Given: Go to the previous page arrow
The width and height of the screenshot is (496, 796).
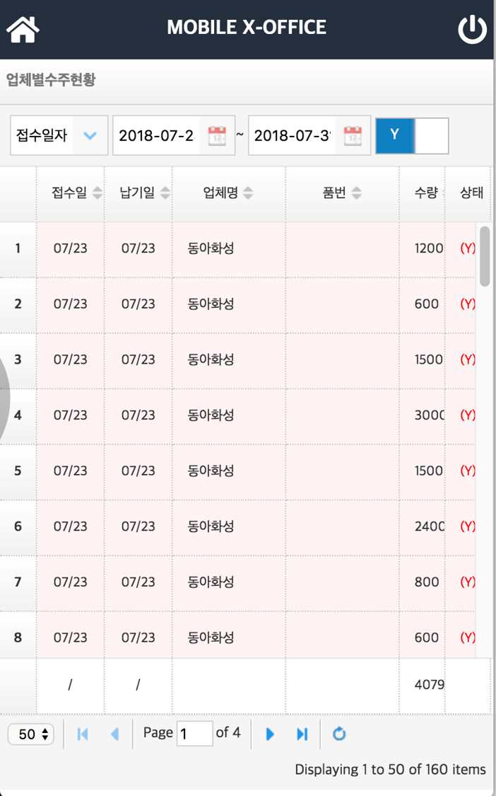Looking at the screenshot, I should pyautogui.click(x=114, y=734).
